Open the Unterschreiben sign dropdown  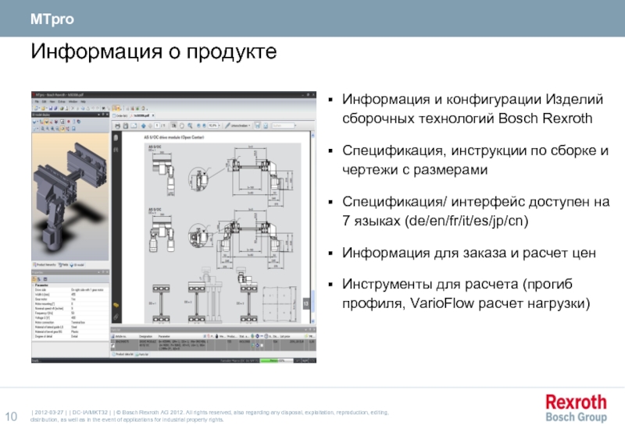pos(237,126)
